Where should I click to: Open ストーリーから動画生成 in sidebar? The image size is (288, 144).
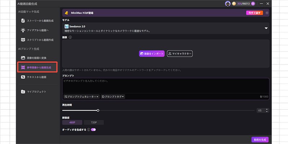[x=37, y=21]
